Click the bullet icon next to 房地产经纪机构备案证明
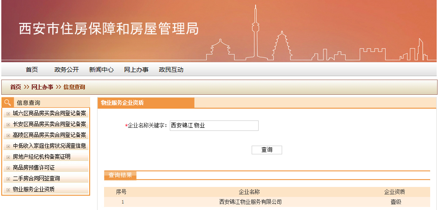The width and height of the screenshot is (438, 210). click(8, 157)
